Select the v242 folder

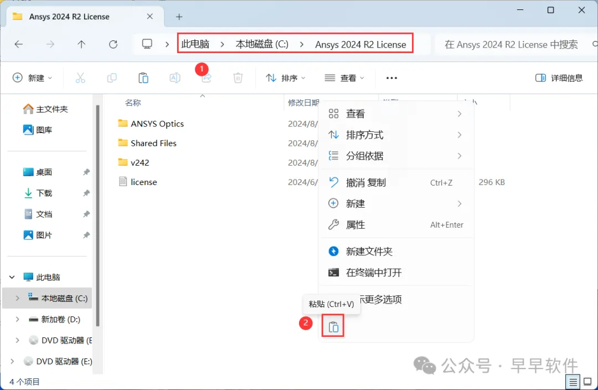coord(140,162)
